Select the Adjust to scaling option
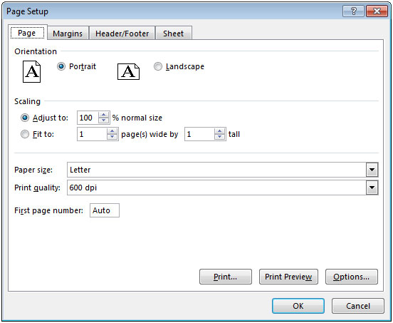Viewport: 393px width, 323px height. tap(24, 118)
